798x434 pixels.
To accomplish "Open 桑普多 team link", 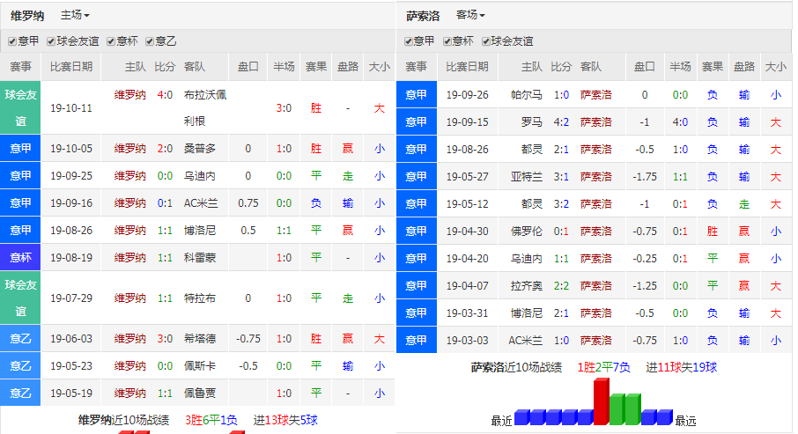I will pos(199,149).
